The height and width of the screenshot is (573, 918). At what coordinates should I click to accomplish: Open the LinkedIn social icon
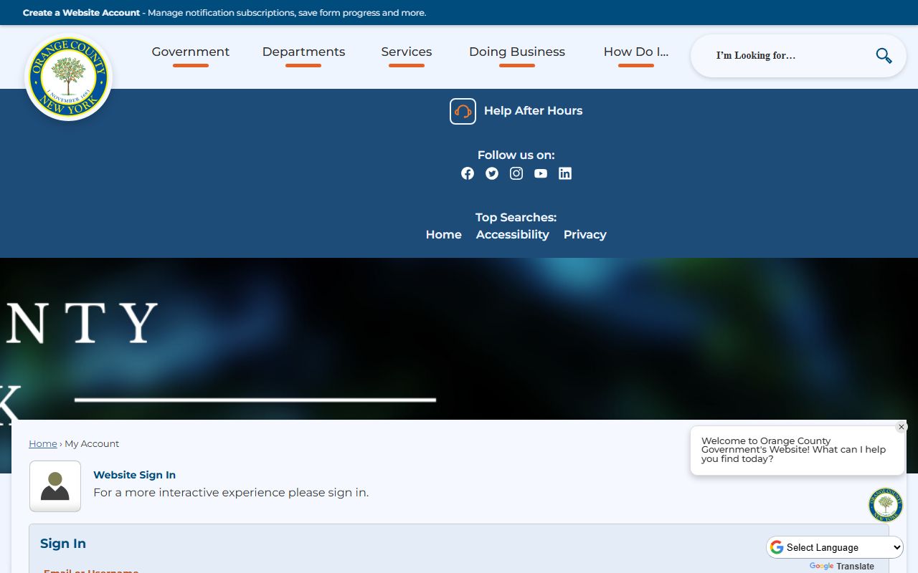click(x=565, y=173)
